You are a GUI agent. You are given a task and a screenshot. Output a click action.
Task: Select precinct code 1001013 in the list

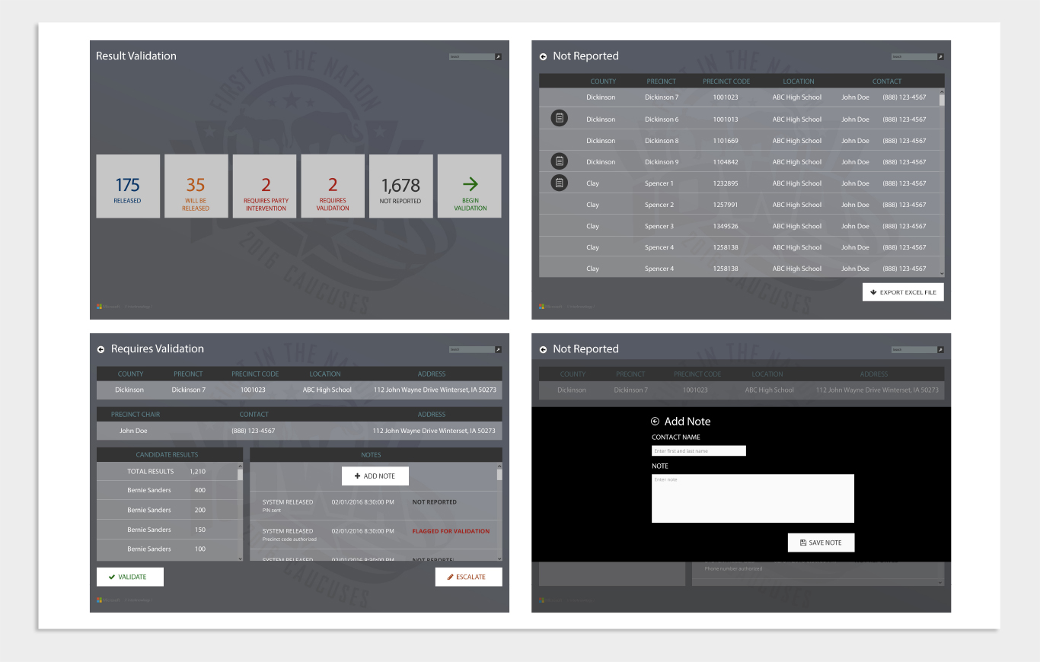point(726,119)
